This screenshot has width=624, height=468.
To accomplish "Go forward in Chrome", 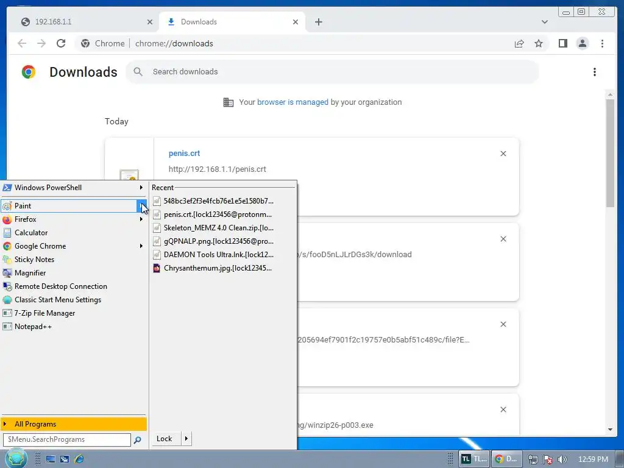I will coord(41,43).
